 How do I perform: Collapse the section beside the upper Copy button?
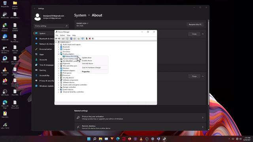203,34
